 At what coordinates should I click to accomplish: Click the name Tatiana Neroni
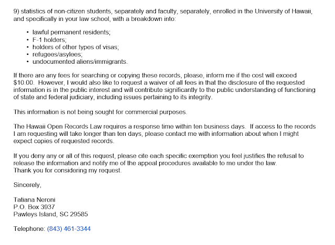coord(35,200)
